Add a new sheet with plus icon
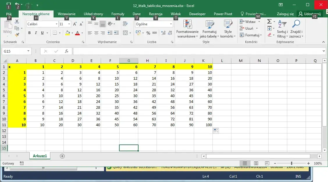This screenshot has width=328, height=182. pyautogui.click(x=62, y=156)
